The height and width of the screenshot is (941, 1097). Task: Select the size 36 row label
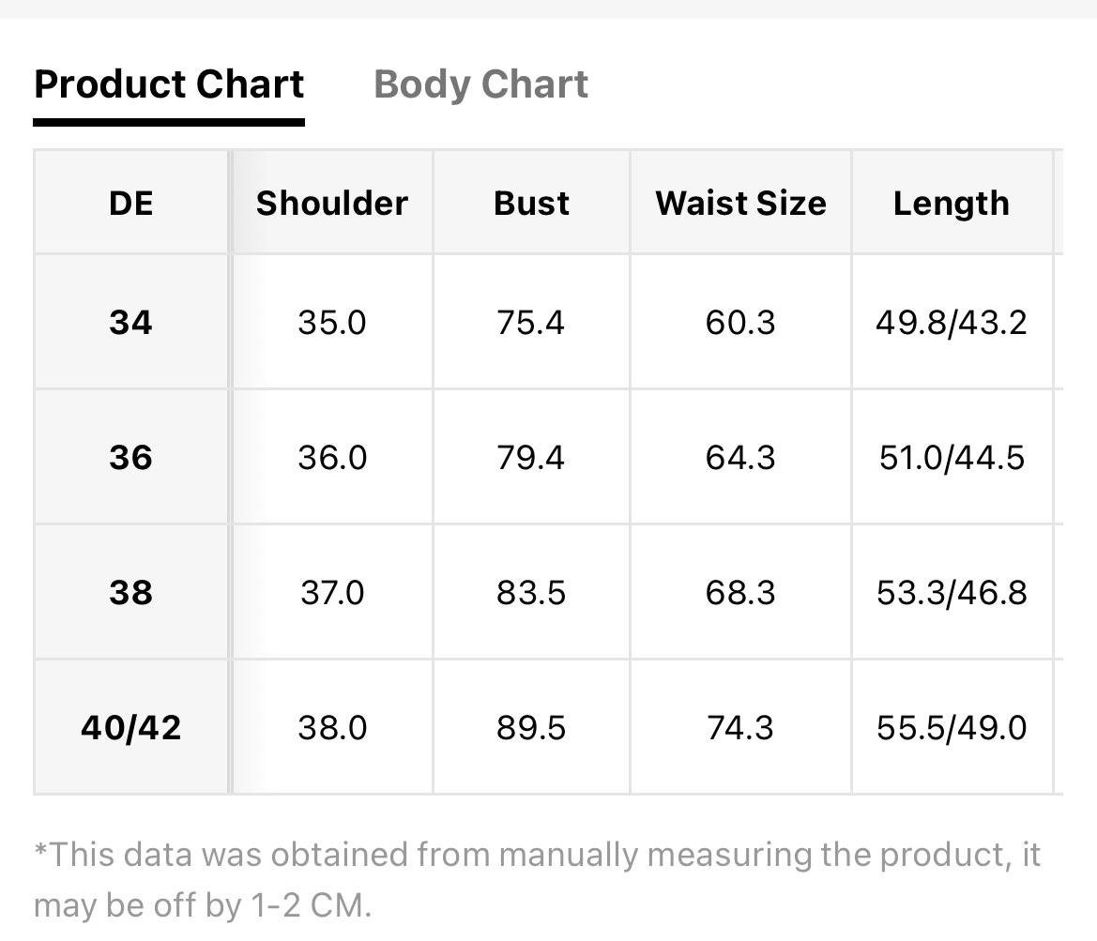pos(130,458)
